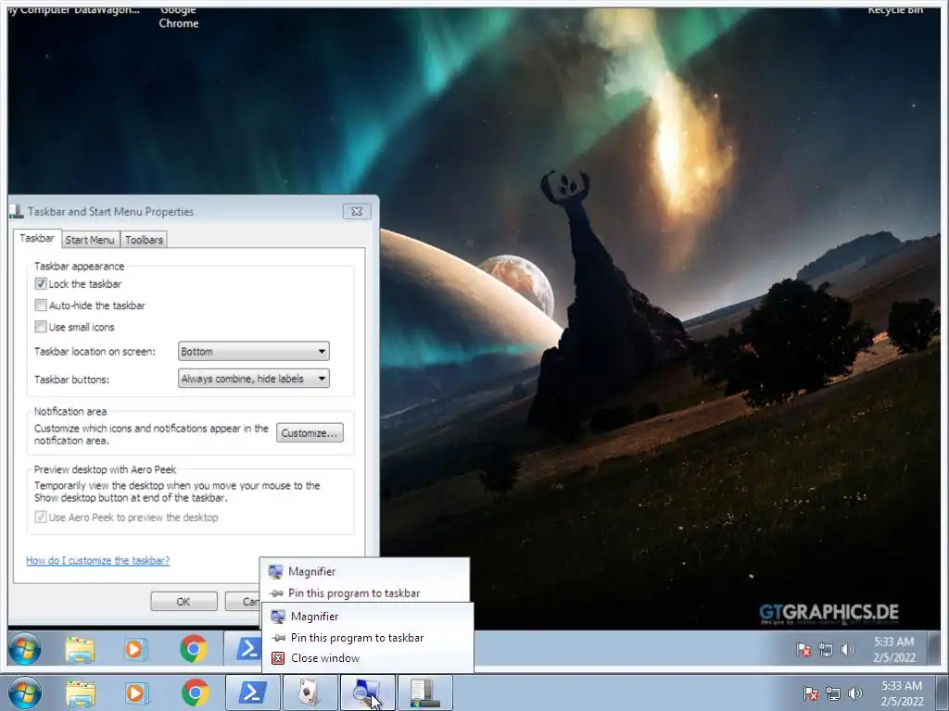Image resolution: width=949 pixels, height=711 pixels.
Task: Open network icon in bottom system tray
Action: click(833, 692)
